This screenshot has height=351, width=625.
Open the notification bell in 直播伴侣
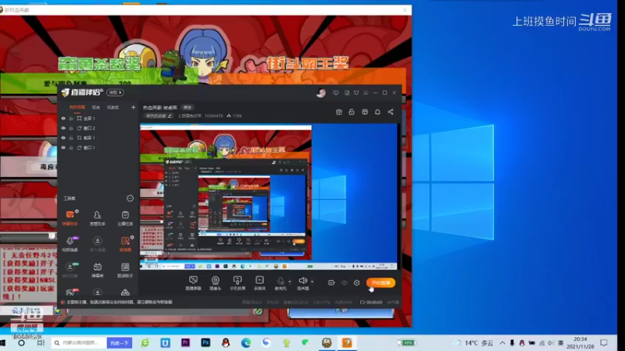[x=377, y=112]
